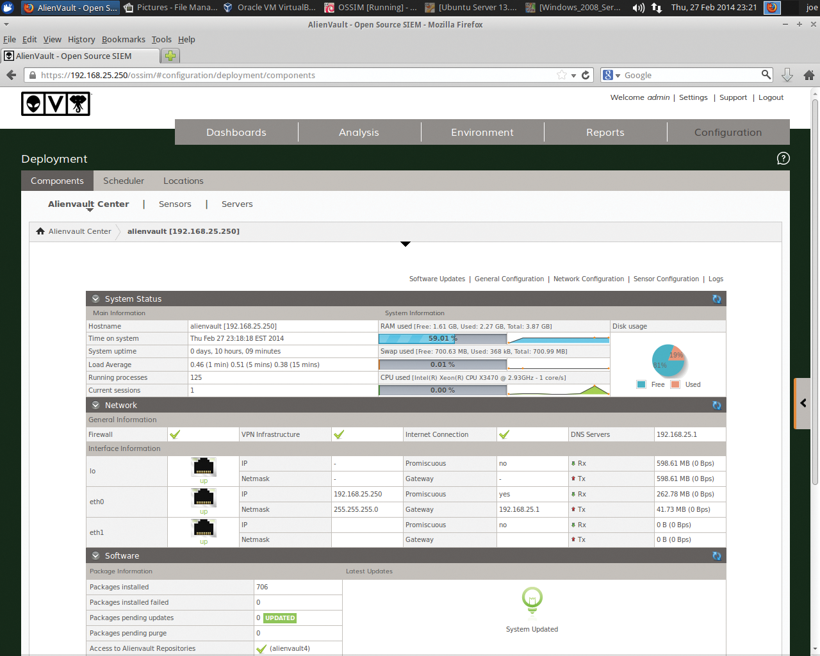Click the site identity padlock icon

click(32, 75)
